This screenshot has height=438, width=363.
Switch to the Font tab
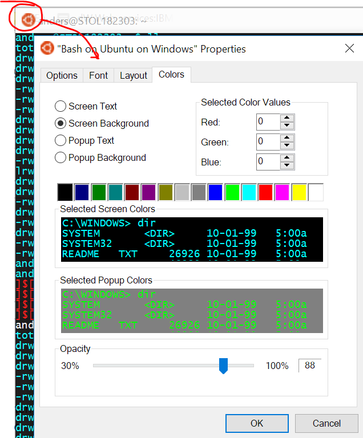98,75
